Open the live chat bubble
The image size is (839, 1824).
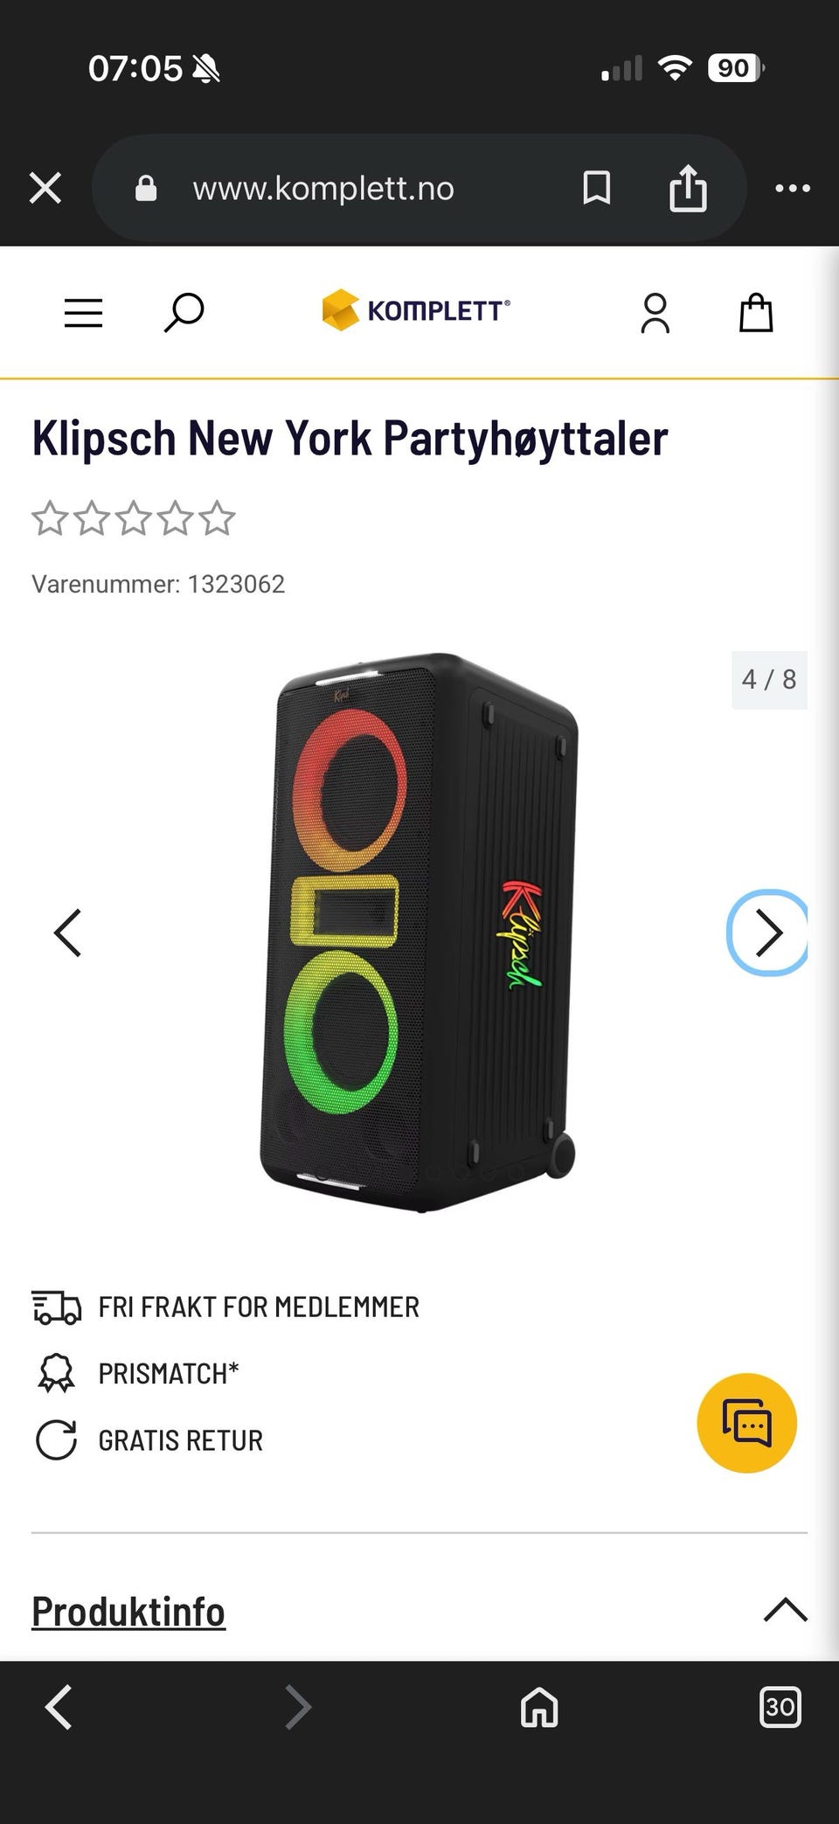click(x=746, y=1423)
